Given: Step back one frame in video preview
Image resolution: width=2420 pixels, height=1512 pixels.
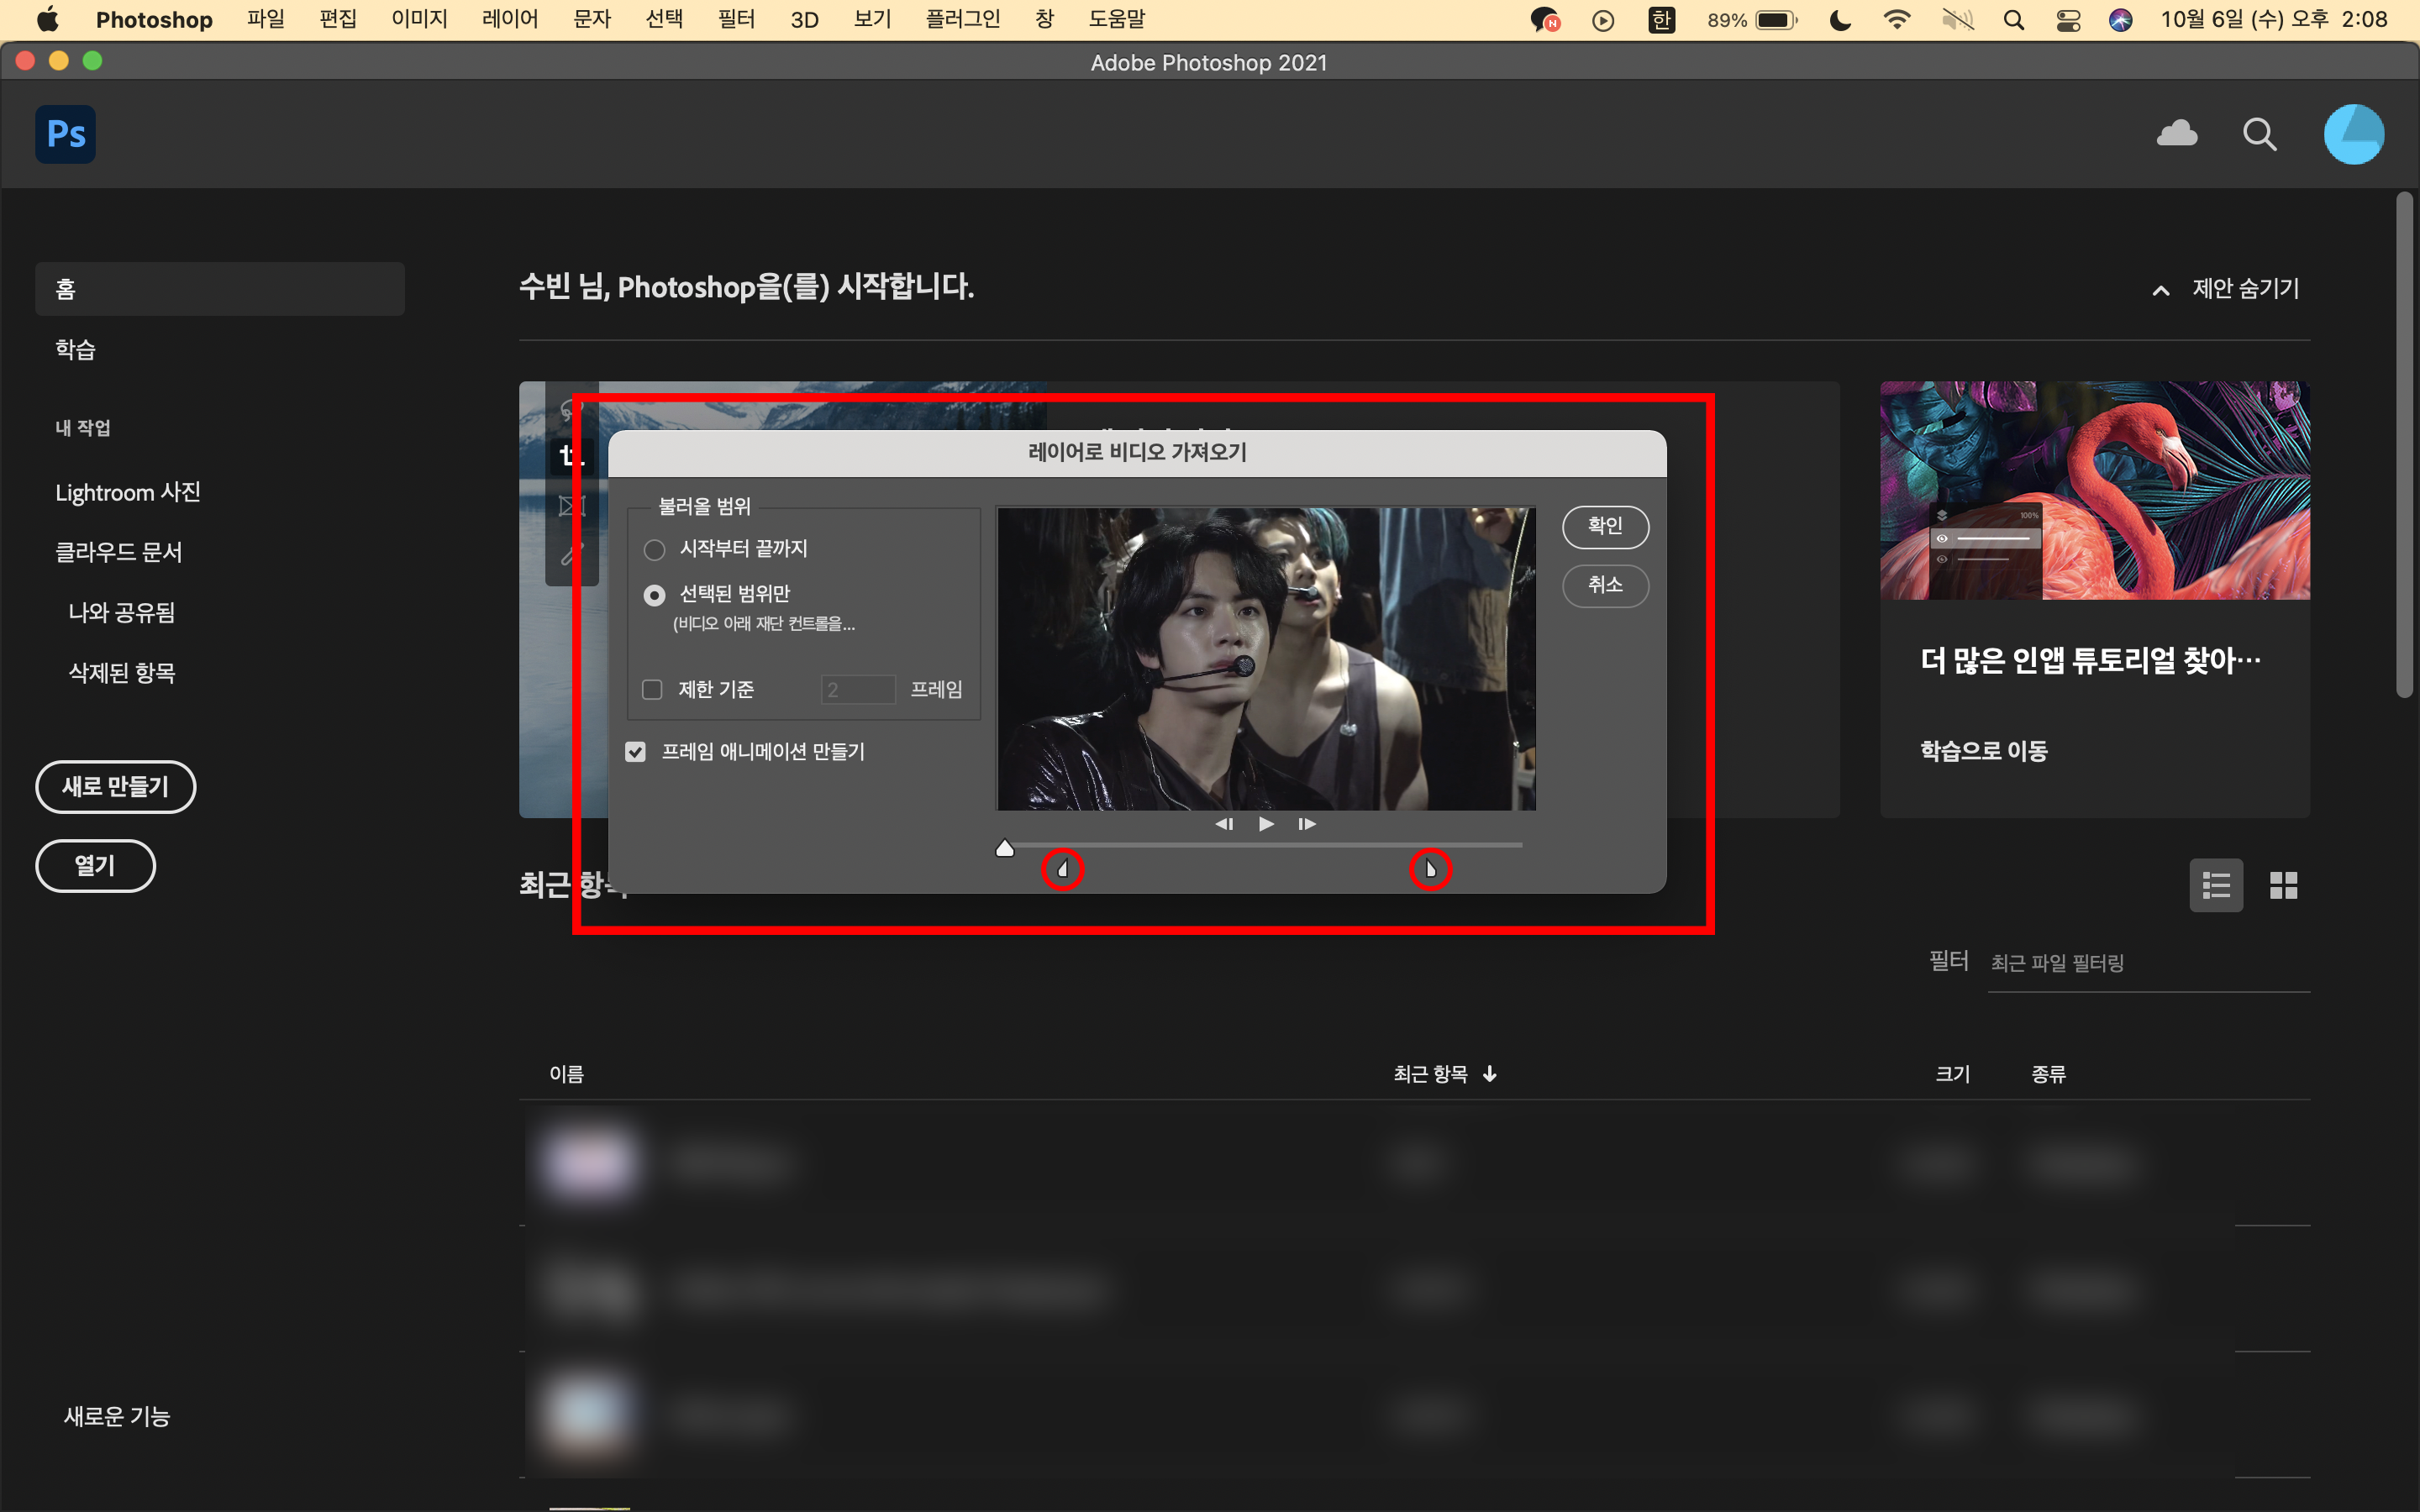Looking at the screenshot, I should pos(1224,824).
